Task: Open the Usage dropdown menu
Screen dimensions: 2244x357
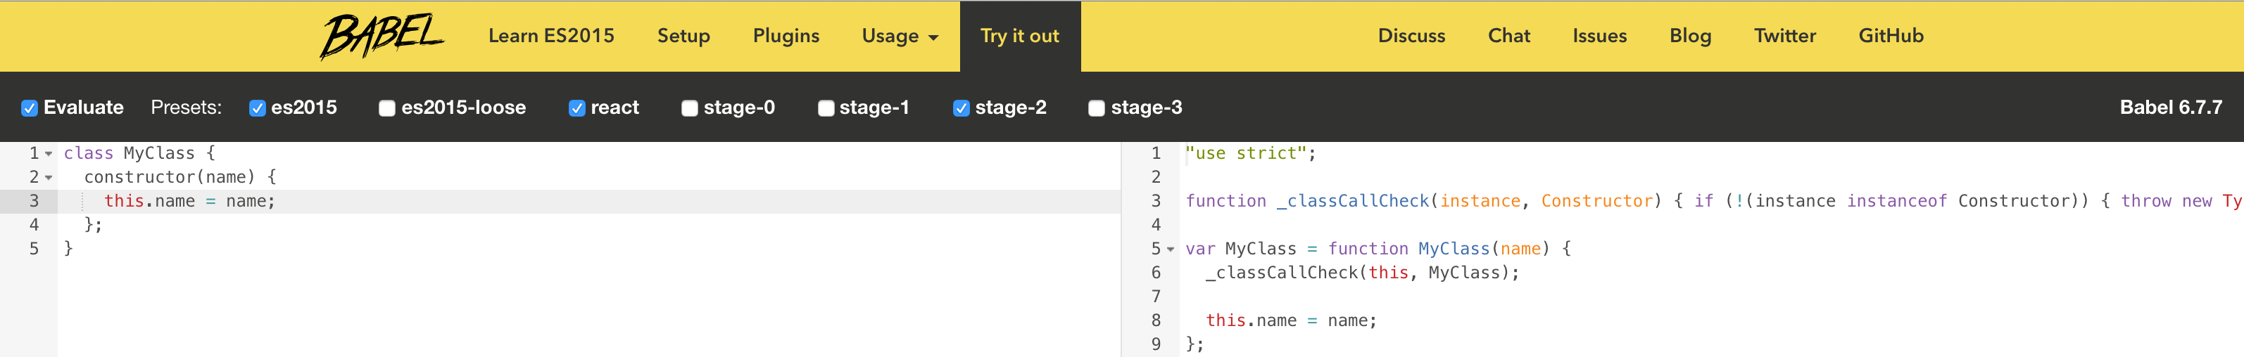Action: (899, 37)
